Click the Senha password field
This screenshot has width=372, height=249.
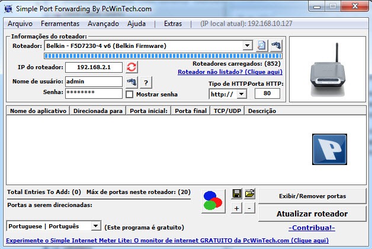(x=94, y=93)
